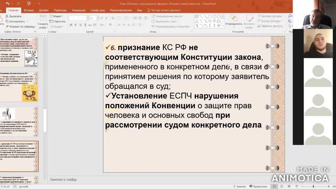Open the font size combo box
336x189 pixels.
[93, 18]
